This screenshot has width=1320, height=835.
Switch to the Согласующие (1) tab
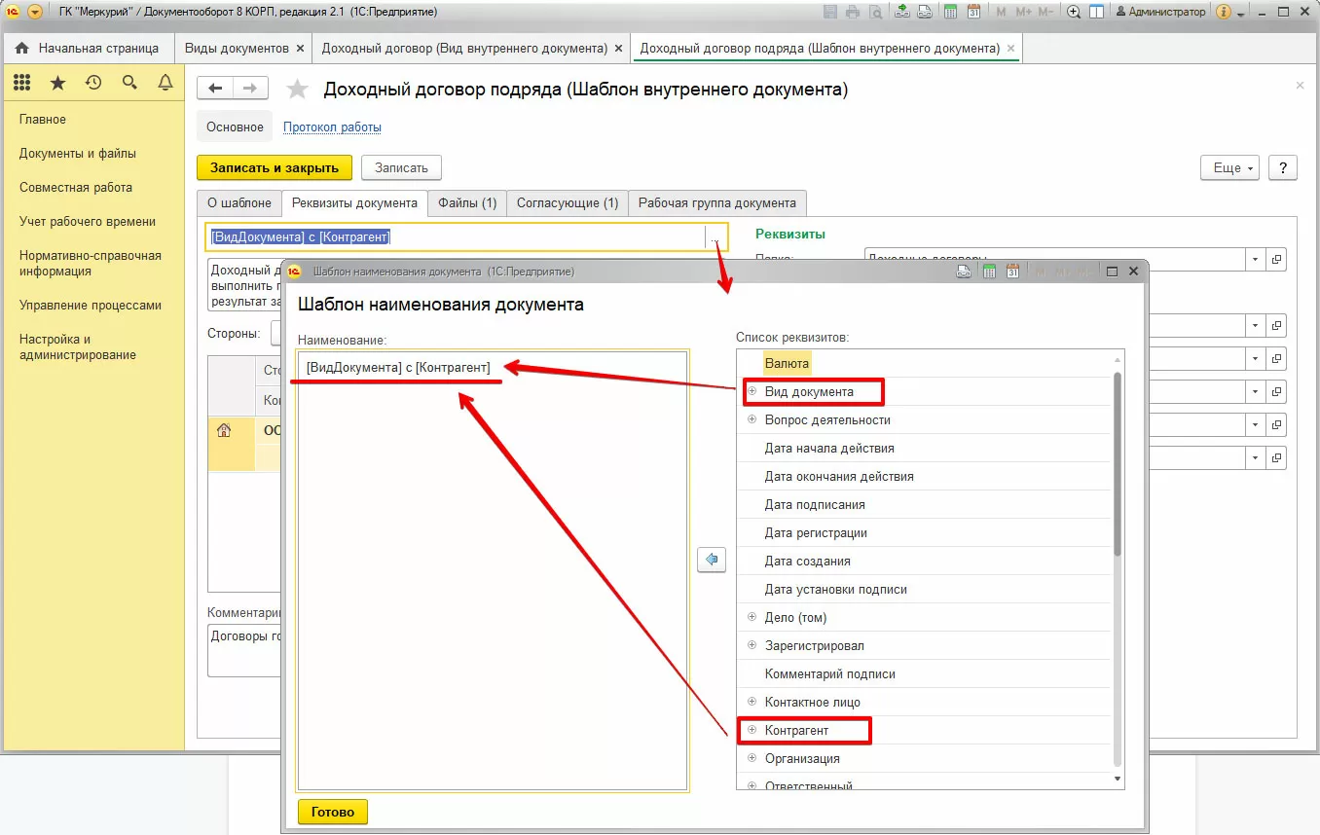point(568,202)
